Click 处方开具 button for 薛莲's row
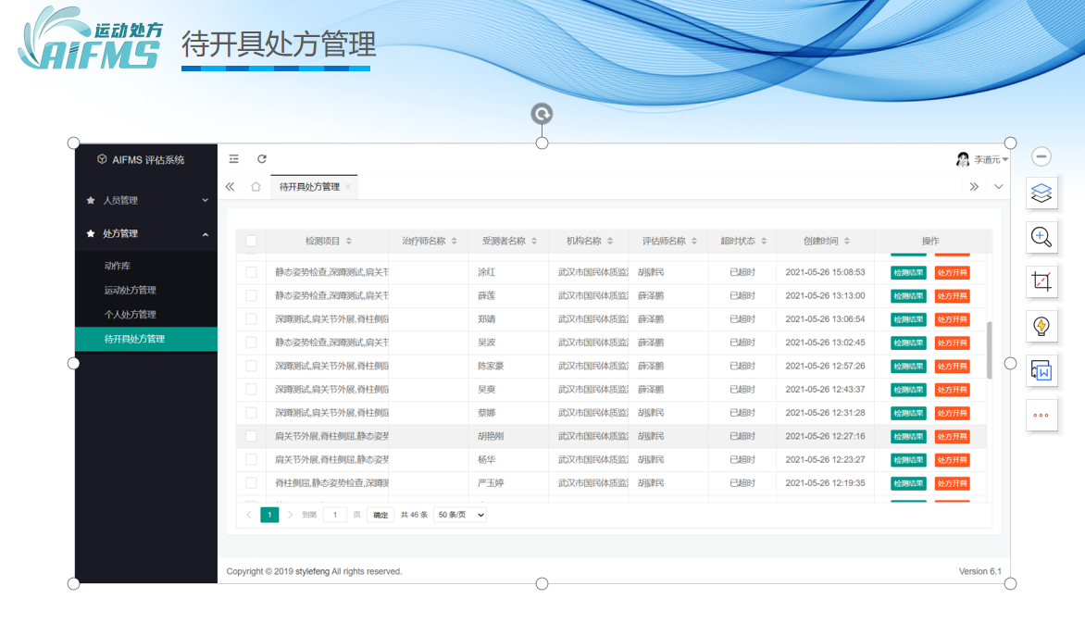The image size is (1085, 623). point(952,296)
